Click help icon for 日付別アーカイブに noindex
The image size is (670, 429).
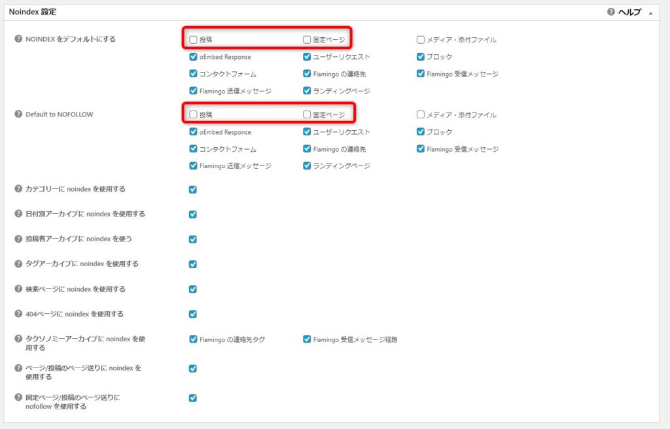[18, 213]
